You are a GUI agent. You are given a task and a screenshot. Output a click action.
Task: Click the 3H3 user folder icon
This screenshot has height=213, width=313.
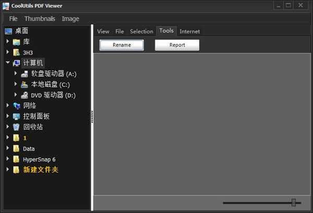pos(16,53)
